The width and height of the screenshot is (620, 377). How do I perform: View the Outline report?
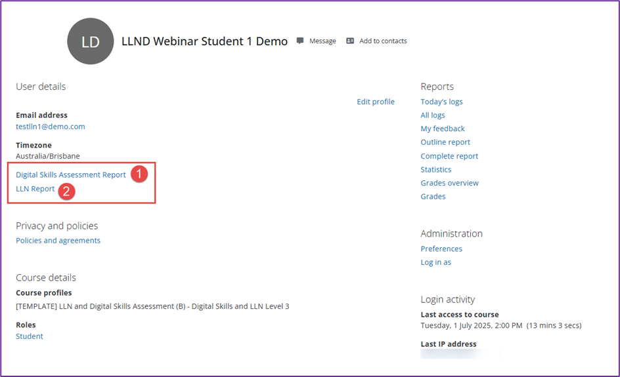(x=445, y=142)
